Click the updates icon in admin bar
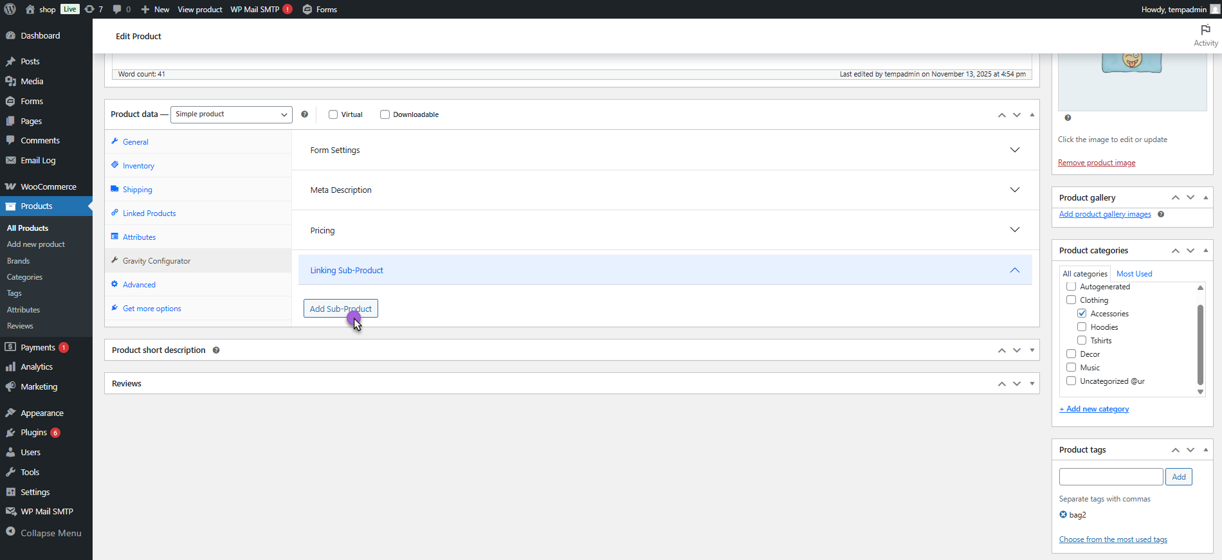The height and width of the screenshot is (560, 1222). click(x=90, y=9)
